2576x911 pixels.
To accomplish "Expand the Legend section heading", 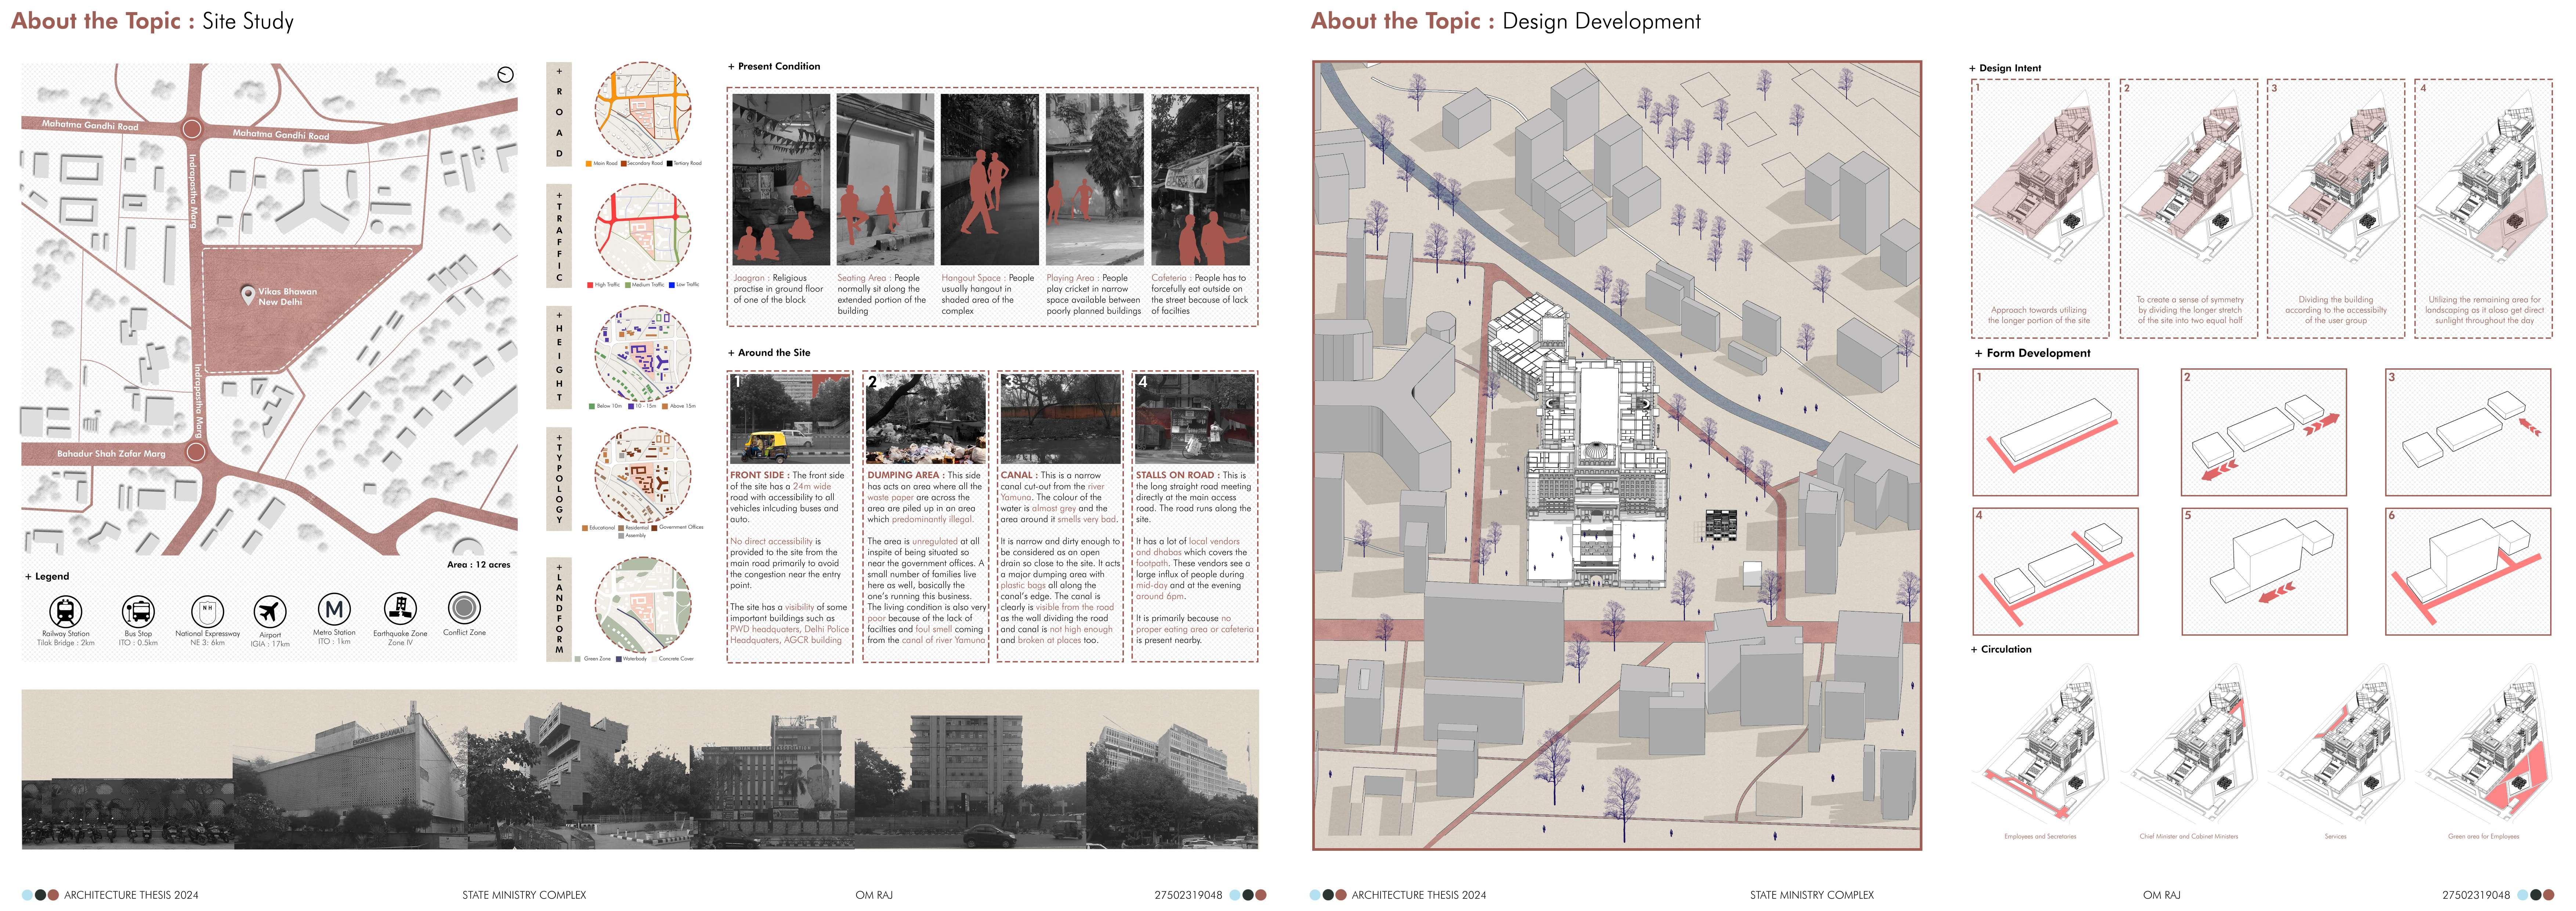I will coord(47,576).
